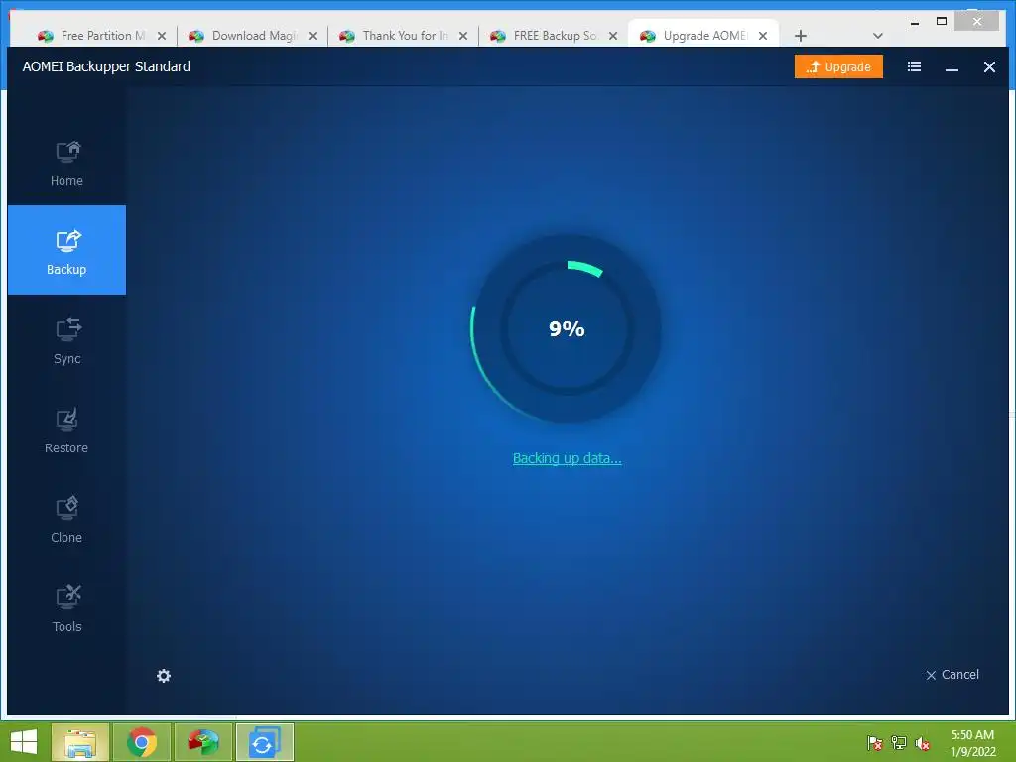Click the muted volume tray icon
The width and height of the screenshot is (1016, 762).
923,743
